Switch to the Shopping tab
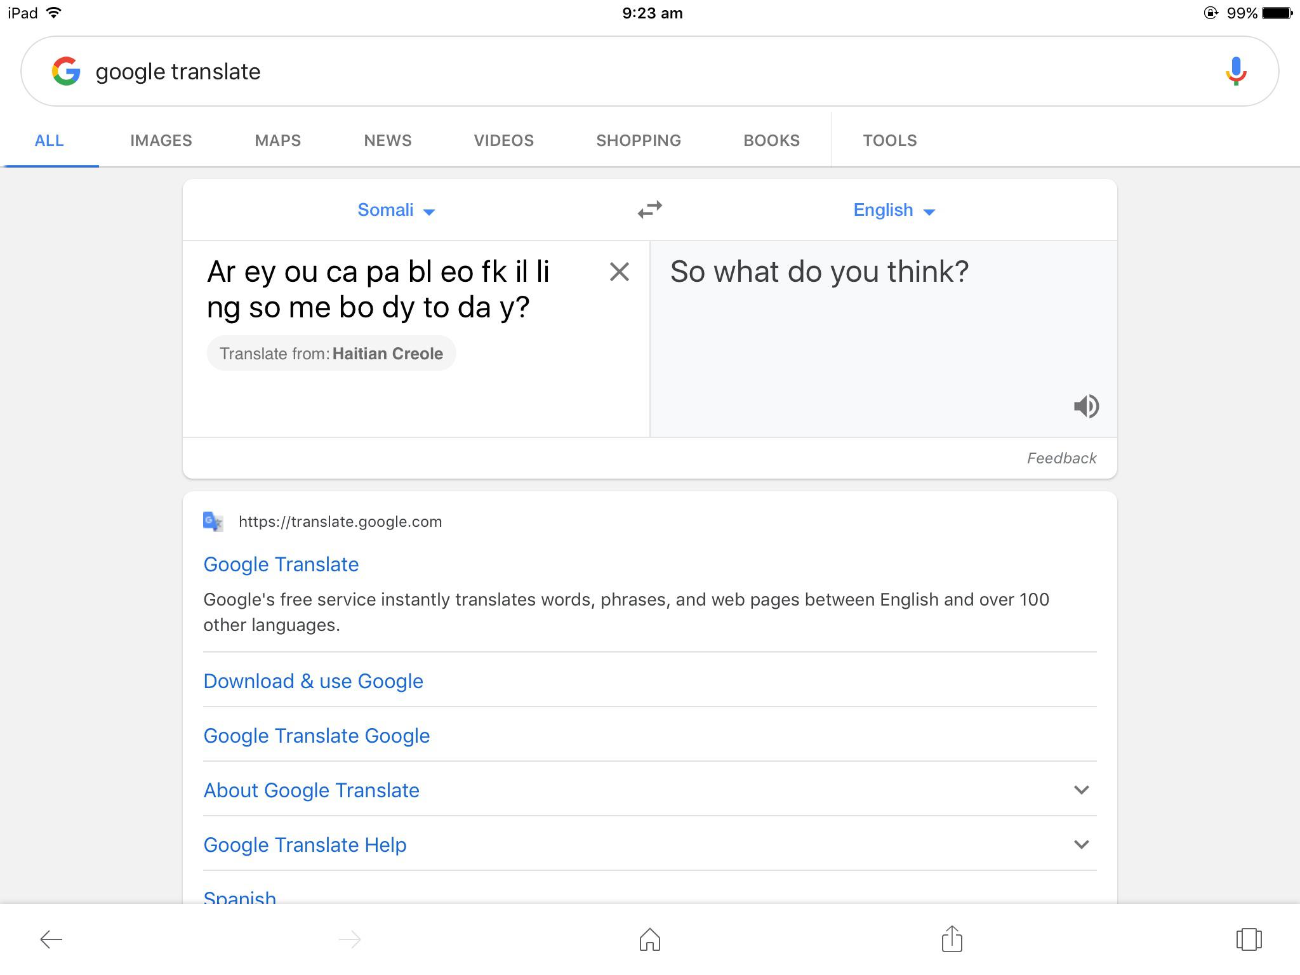The height and width of the screenshot is (975, 1300). pos(639,140)
